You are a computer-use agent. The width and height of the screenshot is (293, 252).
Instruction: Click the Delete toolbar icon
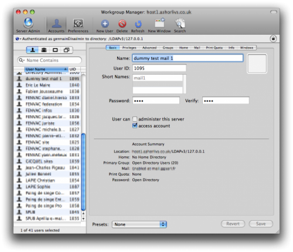coord(122,25)
